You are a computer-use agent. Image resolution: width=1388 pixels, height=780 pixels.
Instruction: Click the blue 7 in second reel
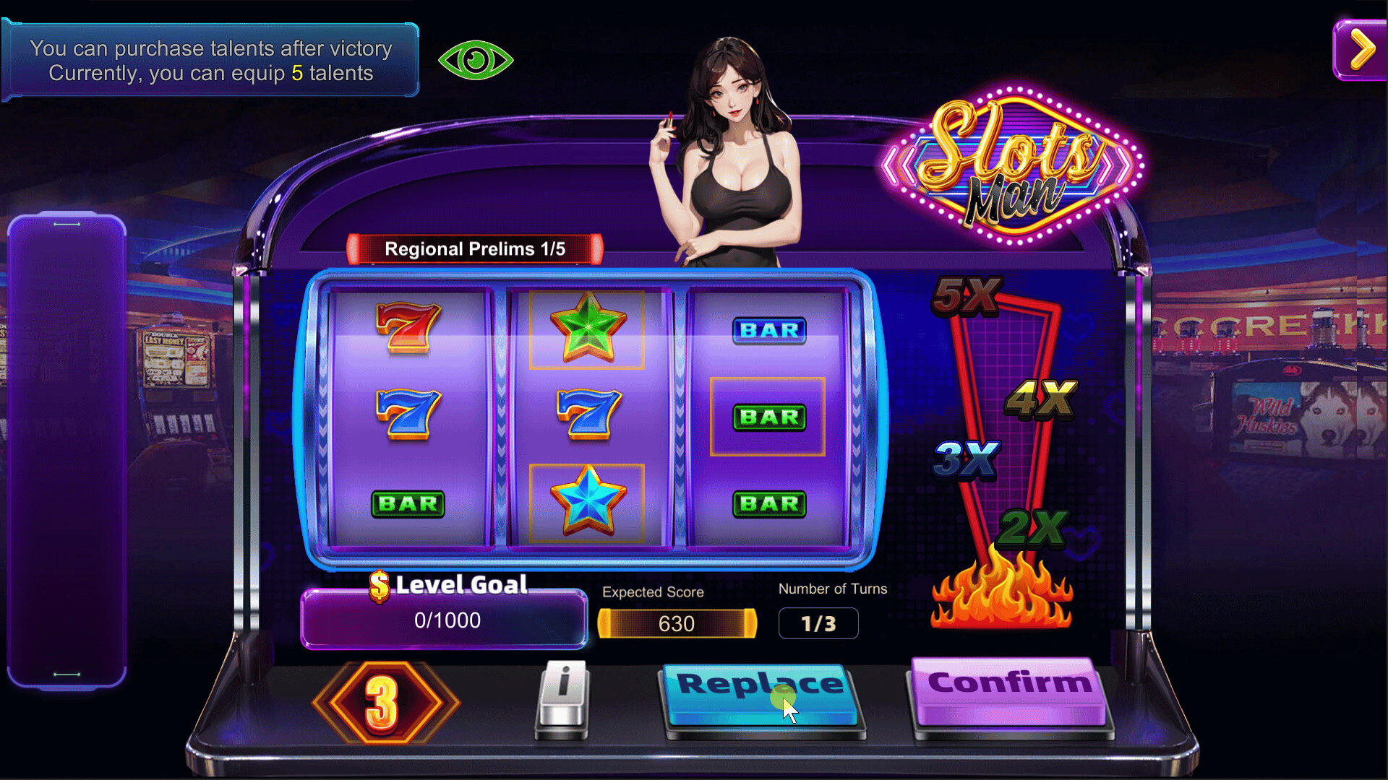588,415
